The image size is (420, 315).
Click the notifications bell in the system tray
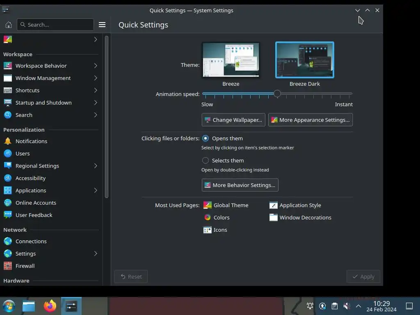coord(310,306)
